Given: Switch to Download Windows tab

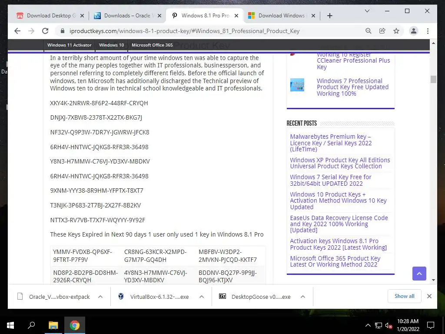Looking at the screenshot, I should pyautogui.click(x=282, y=16).
